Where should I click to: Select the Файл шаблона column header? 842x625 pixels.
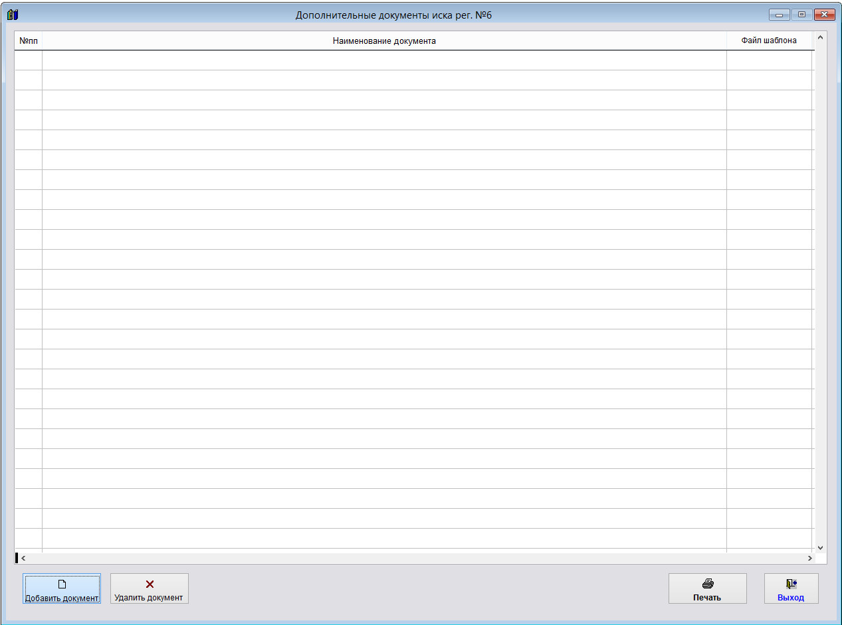[x=770, y=41]
